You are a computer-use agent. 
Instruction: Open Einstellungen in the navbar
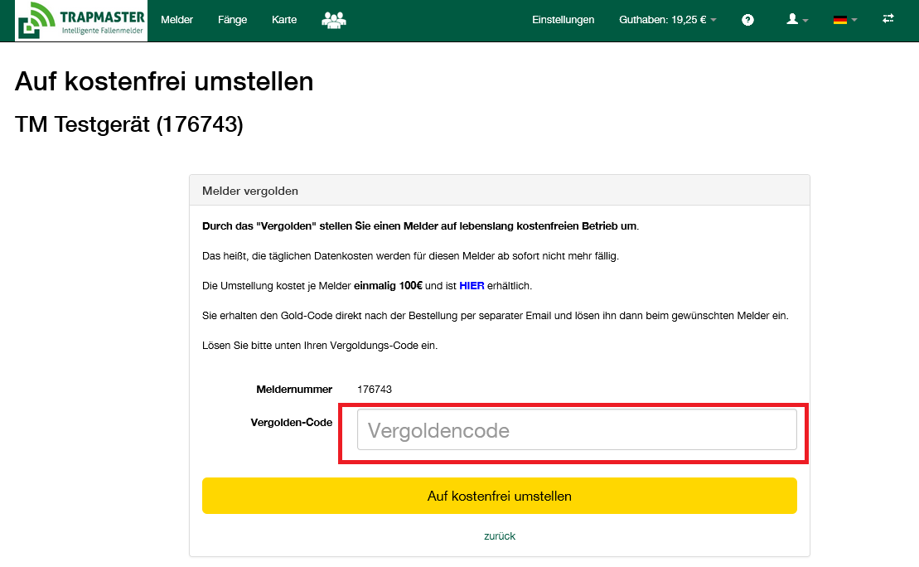[563, 20]
